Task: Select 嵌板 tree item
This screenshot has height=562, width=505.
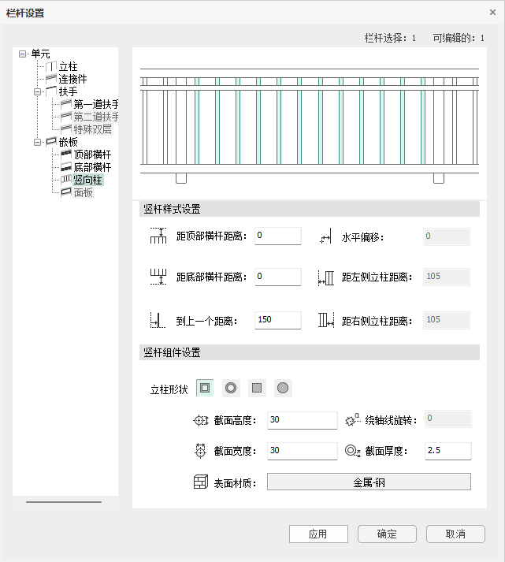Action: click(68, 143)
